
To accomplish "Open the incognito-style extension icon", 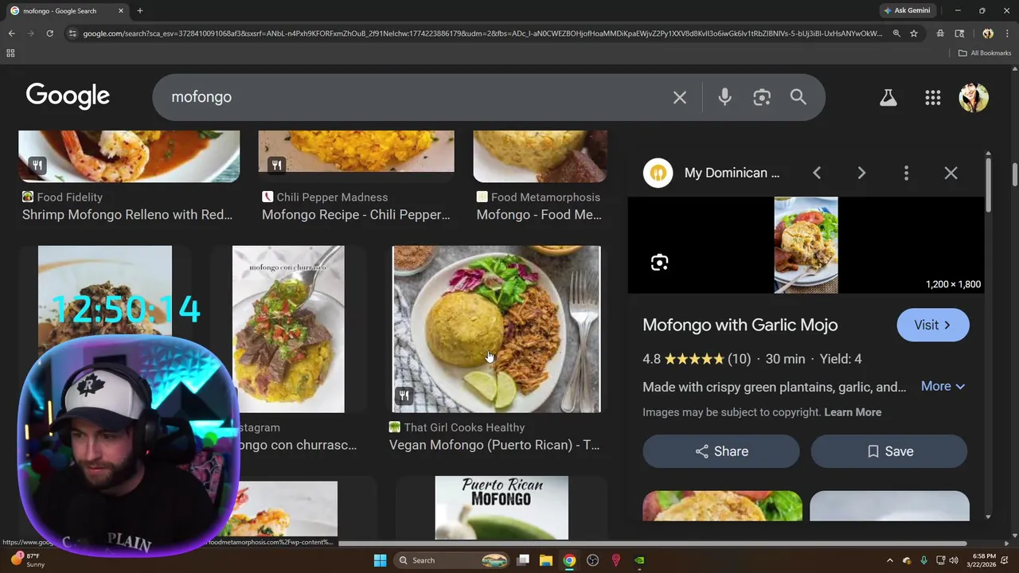I will 940,33.
